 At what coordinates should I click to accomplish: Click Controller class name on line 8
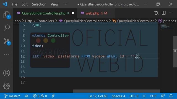58,35
